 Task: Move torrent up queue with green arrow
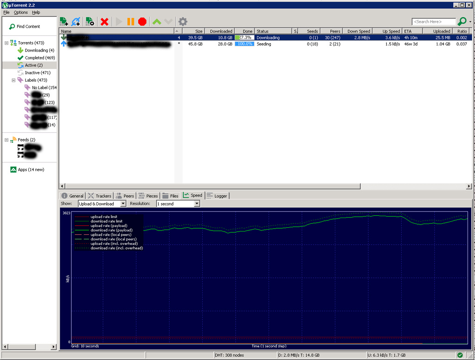pos(157,22)
